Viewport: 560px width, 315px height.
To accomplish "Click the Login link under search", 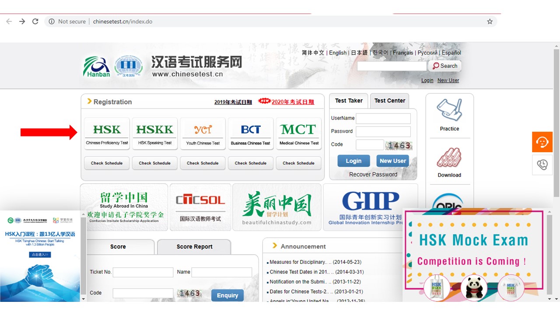I will tap(427, 80).
